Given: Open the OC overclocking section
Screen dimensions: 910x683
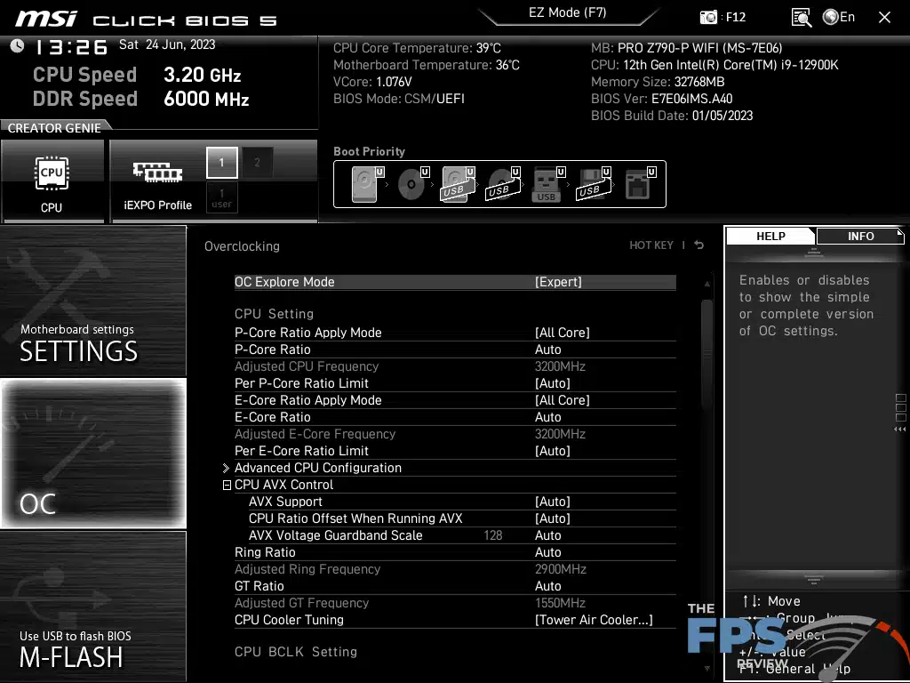Looking at the screenshot, I should pos(92,453).
